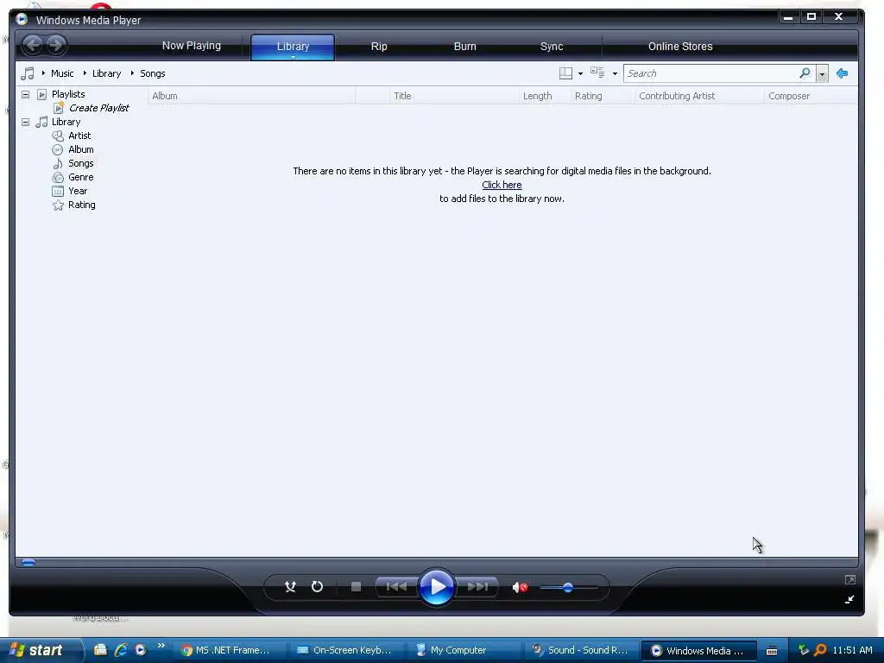This screenshot has width=884, height=663.
Task: Select Year in the Library tree
Action: click(78, 191)
